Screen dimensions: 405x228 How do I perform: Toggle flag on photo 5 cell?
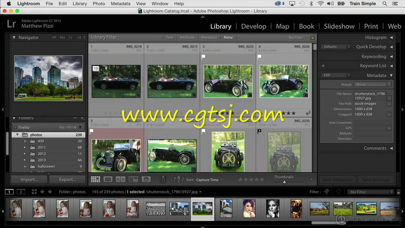(x=92, y=131)
